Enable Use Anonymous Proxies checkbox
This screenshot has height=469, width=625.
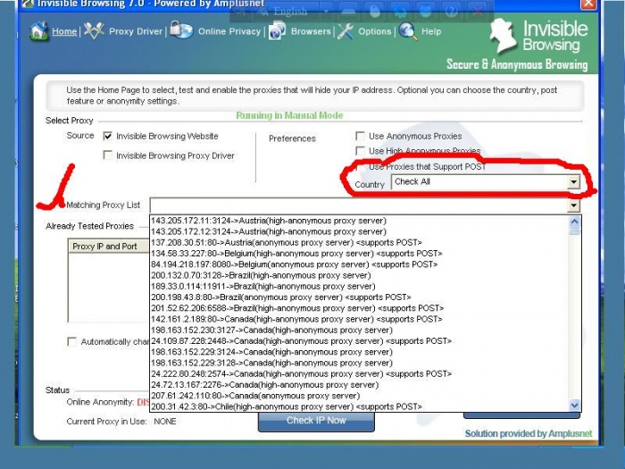pos(360,136)
